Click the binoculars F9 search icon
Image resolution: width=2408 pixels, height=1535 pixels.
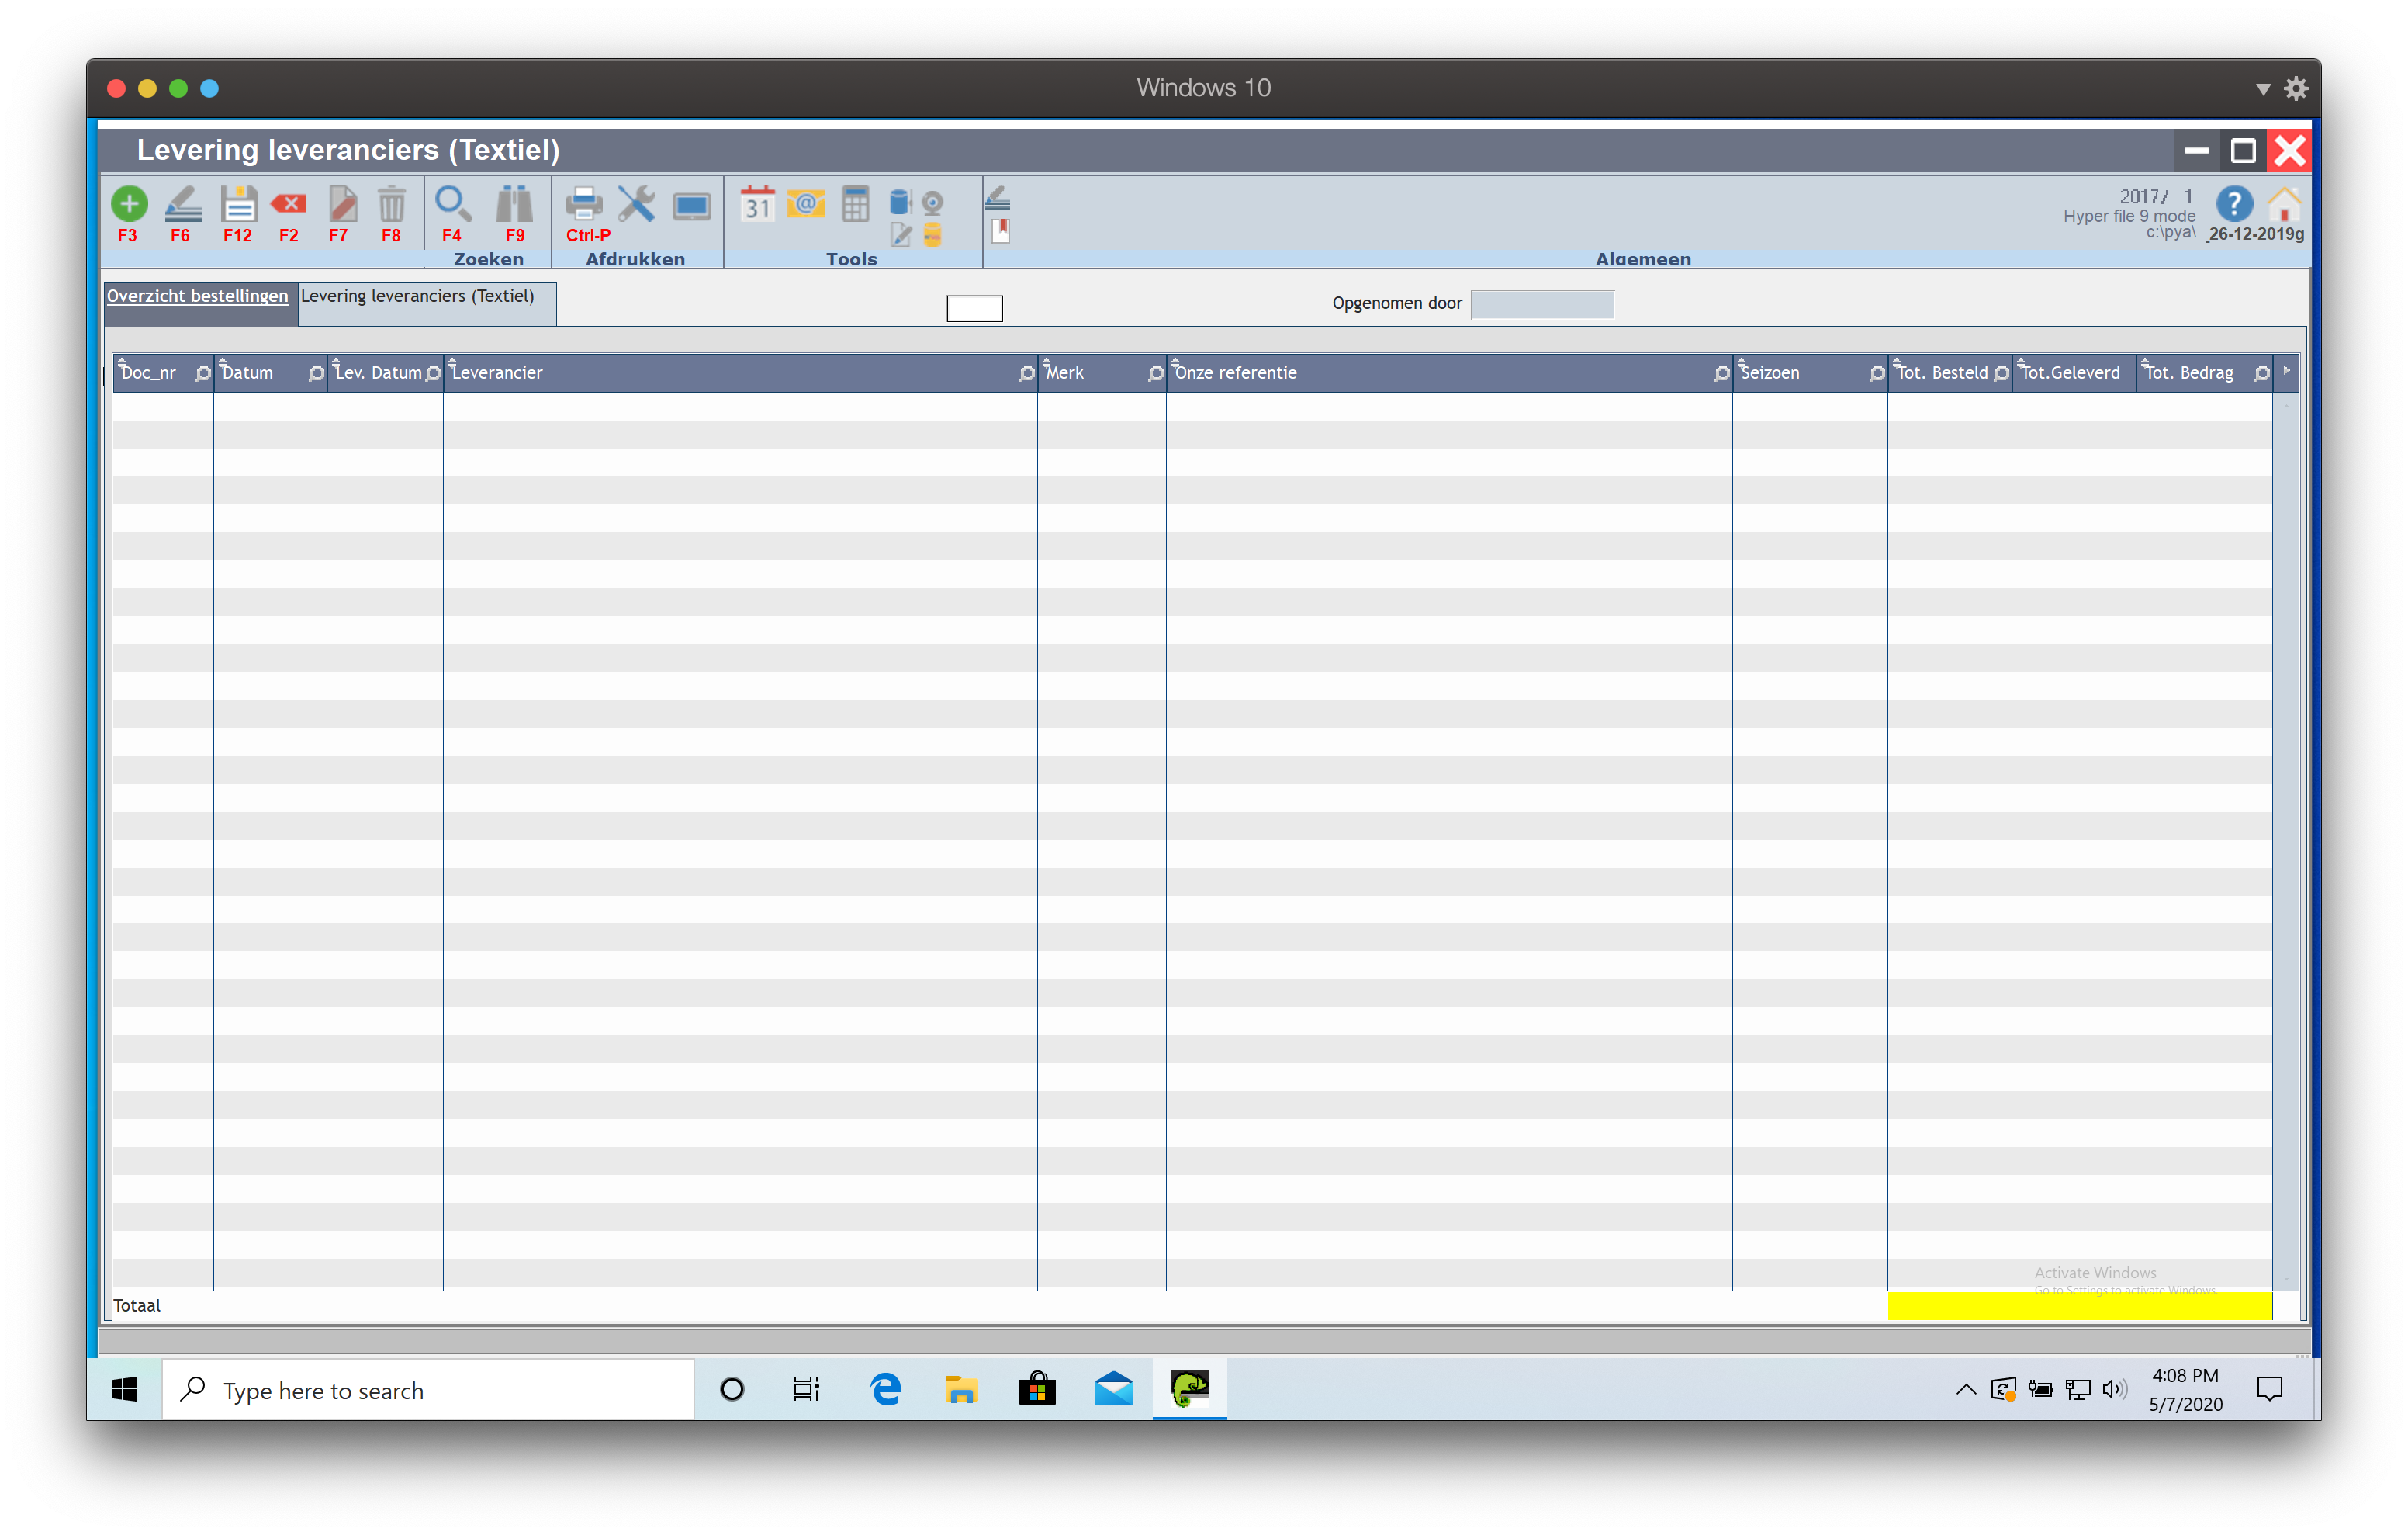pos(514,204)
